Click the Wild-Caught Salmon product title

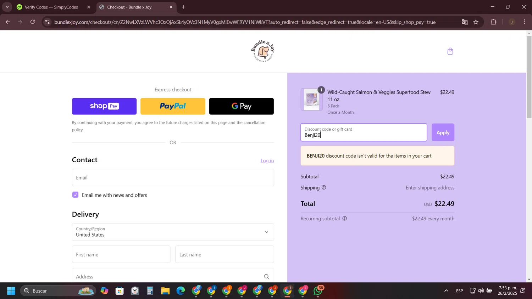379,96
